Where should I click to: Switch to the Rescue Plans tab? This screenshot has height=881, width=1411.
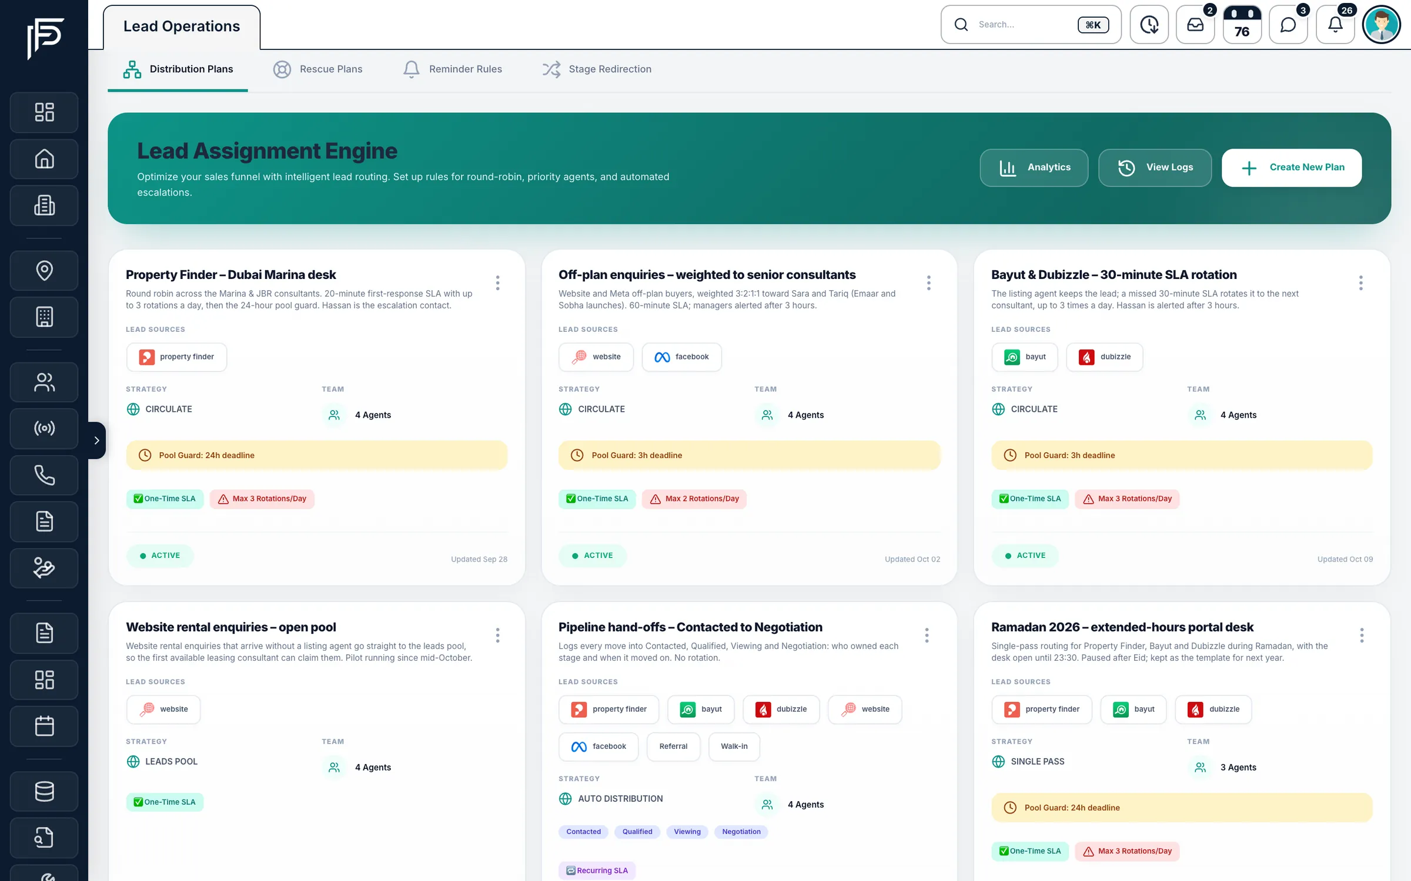[317, 69]
